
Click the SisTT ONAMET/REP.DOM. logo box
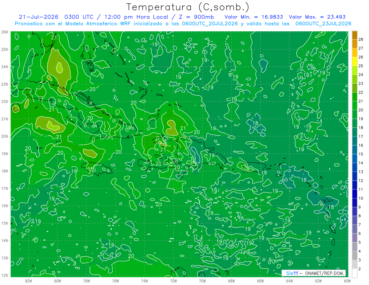[314, 273]
